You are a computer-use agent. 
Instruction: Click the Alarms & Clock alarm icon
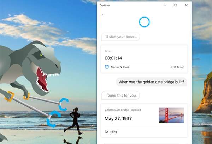(x=107, y=67)
